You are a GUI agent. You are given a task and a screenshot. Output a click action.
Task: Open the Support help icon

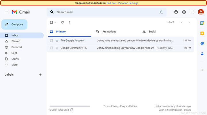pos(176,12)
